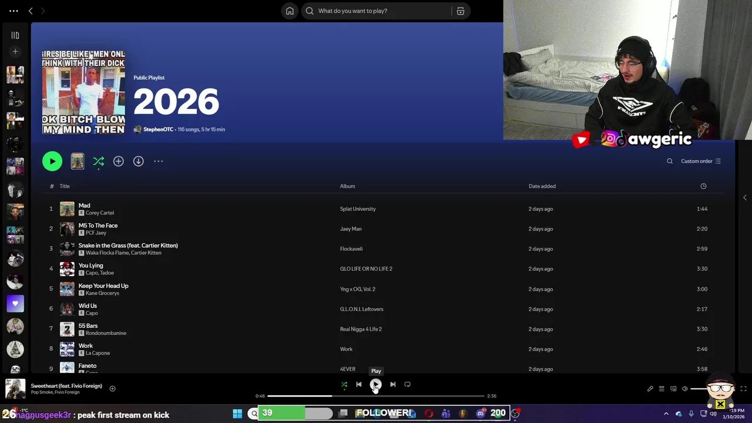Select the track M5 To The Face
Screen dimensions: 752x423
tap(98, 226)
